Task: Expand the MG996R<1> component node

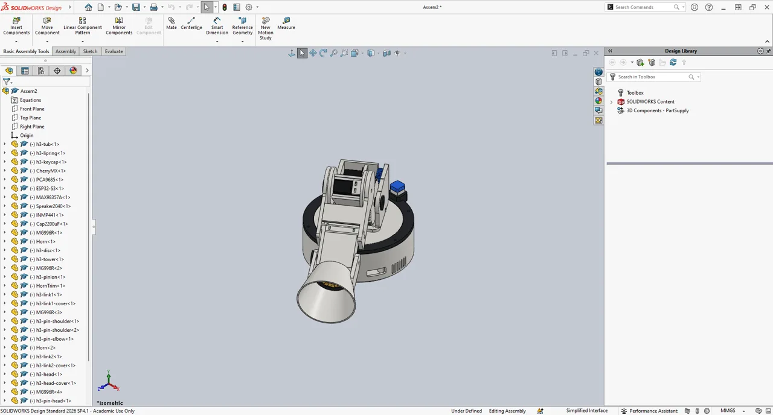Action: [5, 233]
